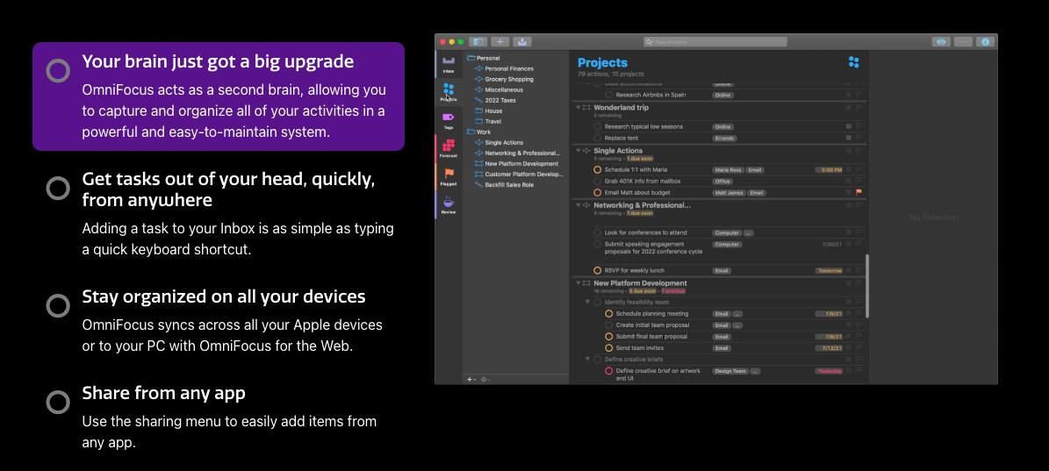Select the Work folder in sidebar
Screen dimensions: 1049x471
click(479, 132)
